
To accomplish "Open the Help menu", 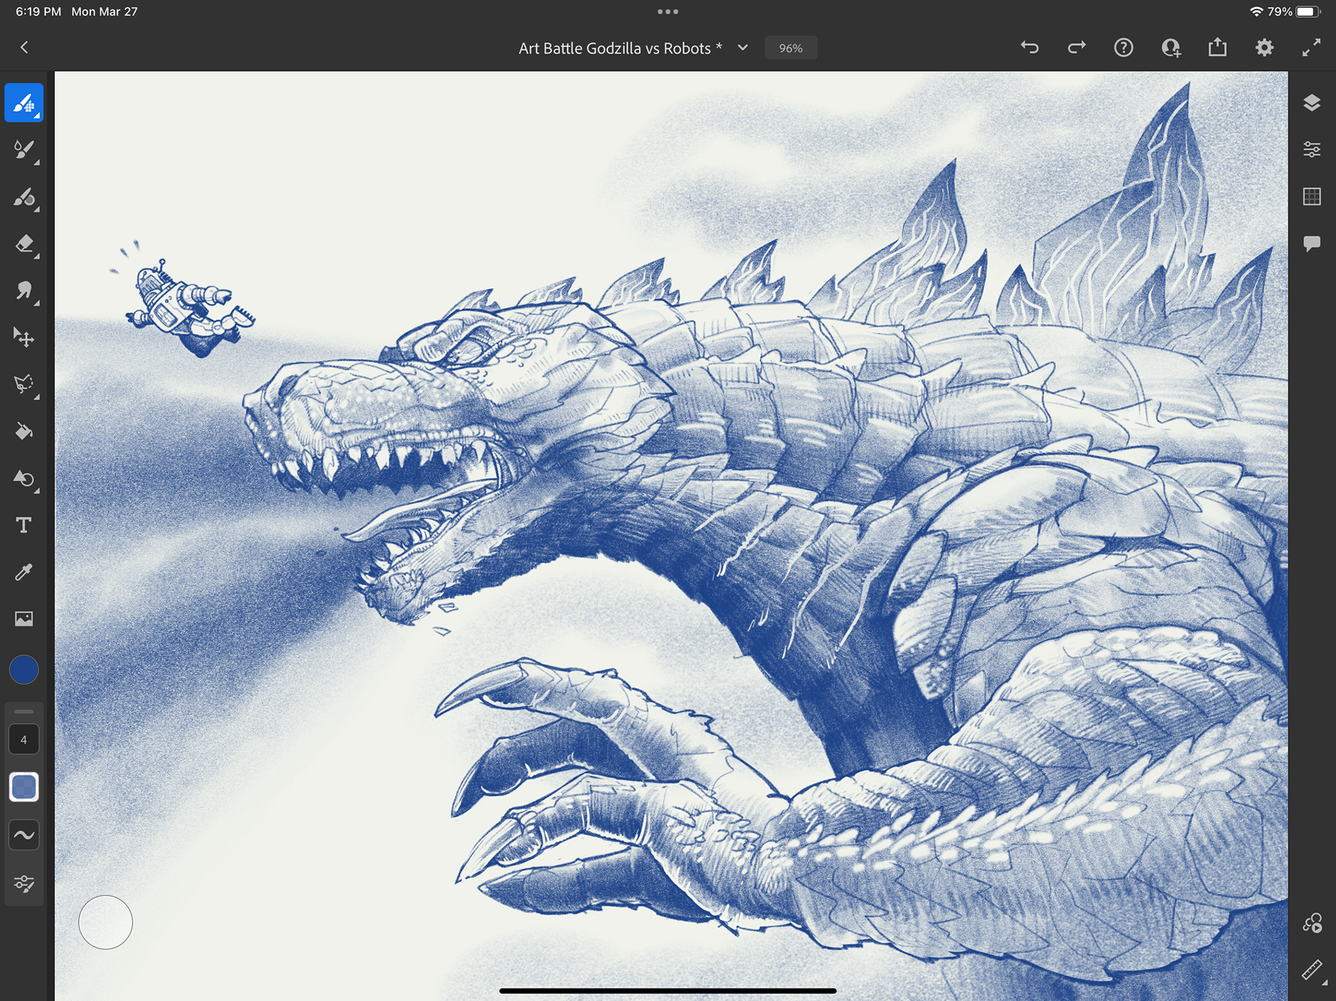I will click(x=1123, y=47).
